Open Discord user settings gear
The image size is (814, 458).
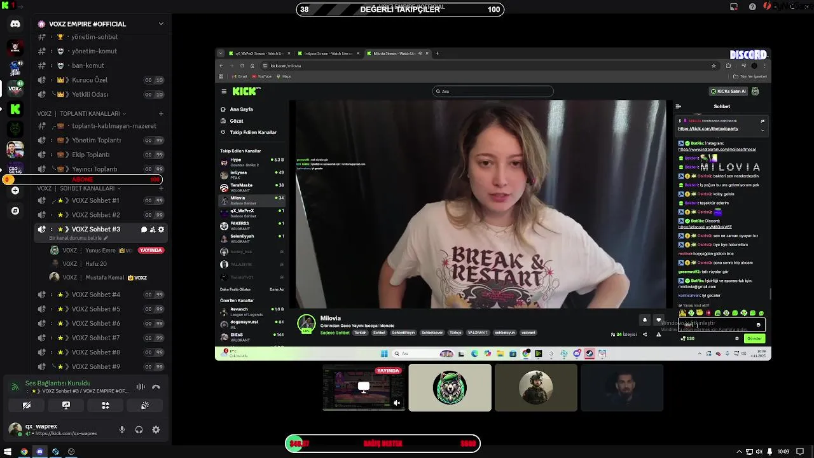[156, 430]
